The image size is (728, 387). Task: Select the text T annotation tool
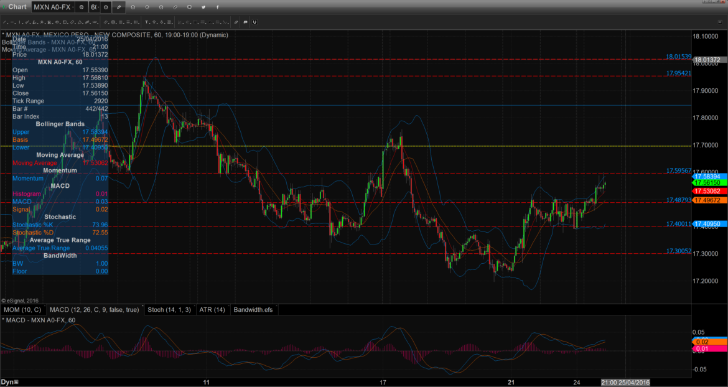[x=146, y=22]
